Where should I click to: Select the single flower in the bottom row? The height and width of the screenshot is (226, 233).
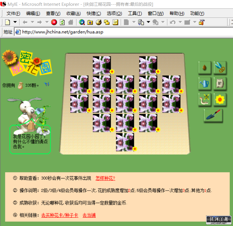[x=125, y=142]
